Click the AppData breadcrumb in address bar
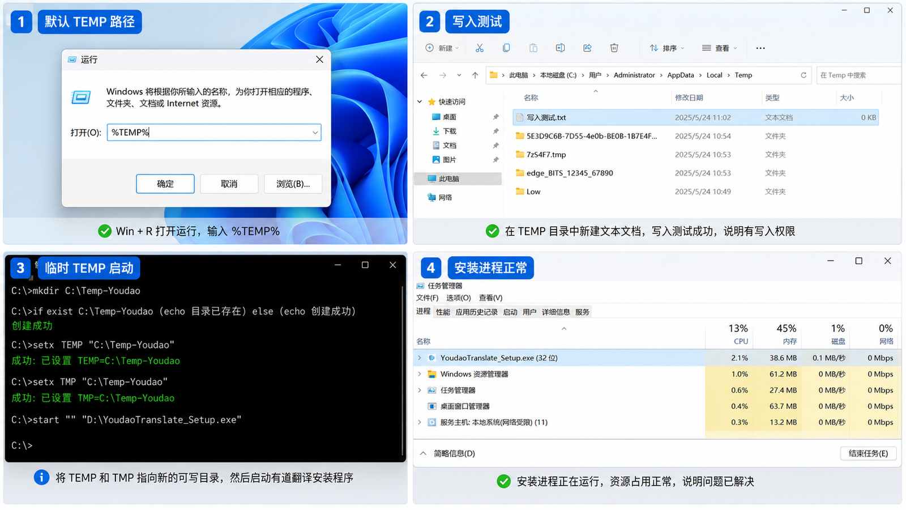906x510 pixels. pos(681,75)
